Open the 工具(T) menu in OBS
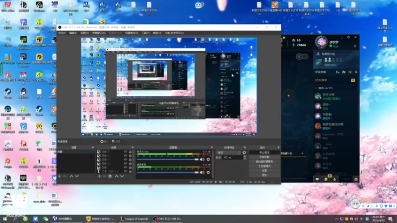This screenshot has height=223, width=397. click(145, 33)
